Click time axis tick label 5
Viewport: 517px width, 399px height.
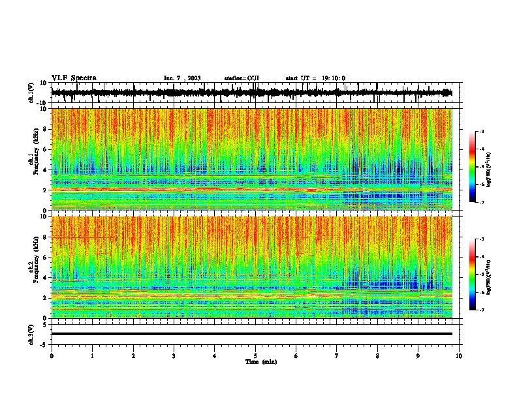pos(255,356)
